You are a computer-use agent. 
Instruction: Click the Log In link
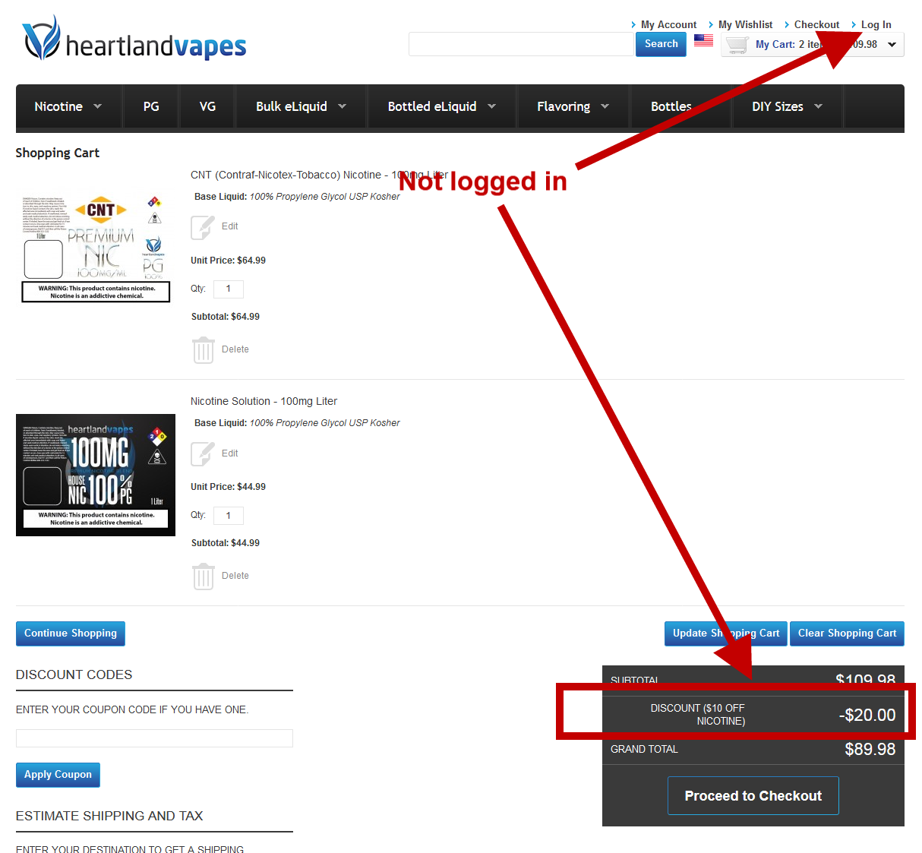pyautogui.click(x=876, y=25)
